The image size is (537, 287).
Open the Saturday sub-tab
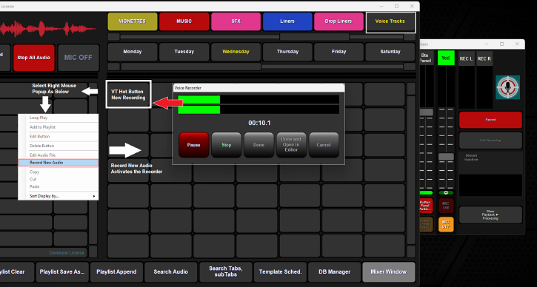(390, 52)
